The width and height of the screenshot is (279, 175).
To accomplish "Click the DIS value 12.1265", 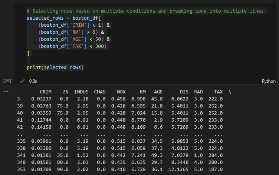I will tap(178, 169).
